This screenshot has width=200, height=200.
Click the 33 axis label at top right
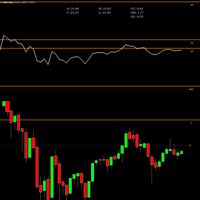point(192,5)
